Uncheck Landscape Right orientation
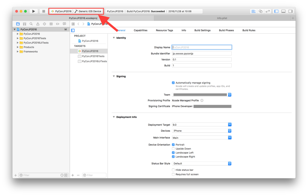The image size is (308, 196). pos(173,157)
